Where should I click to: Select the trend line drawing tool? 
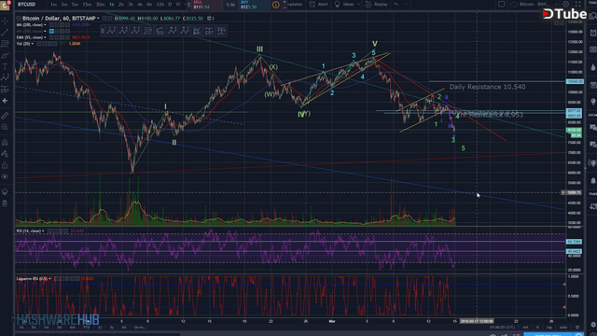[5, 33]
